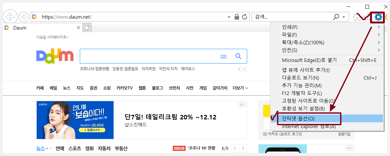The height and width of the screenshot is (156, 390).
Task: Switch to the Daum tab
Action: tap(42, 28)
